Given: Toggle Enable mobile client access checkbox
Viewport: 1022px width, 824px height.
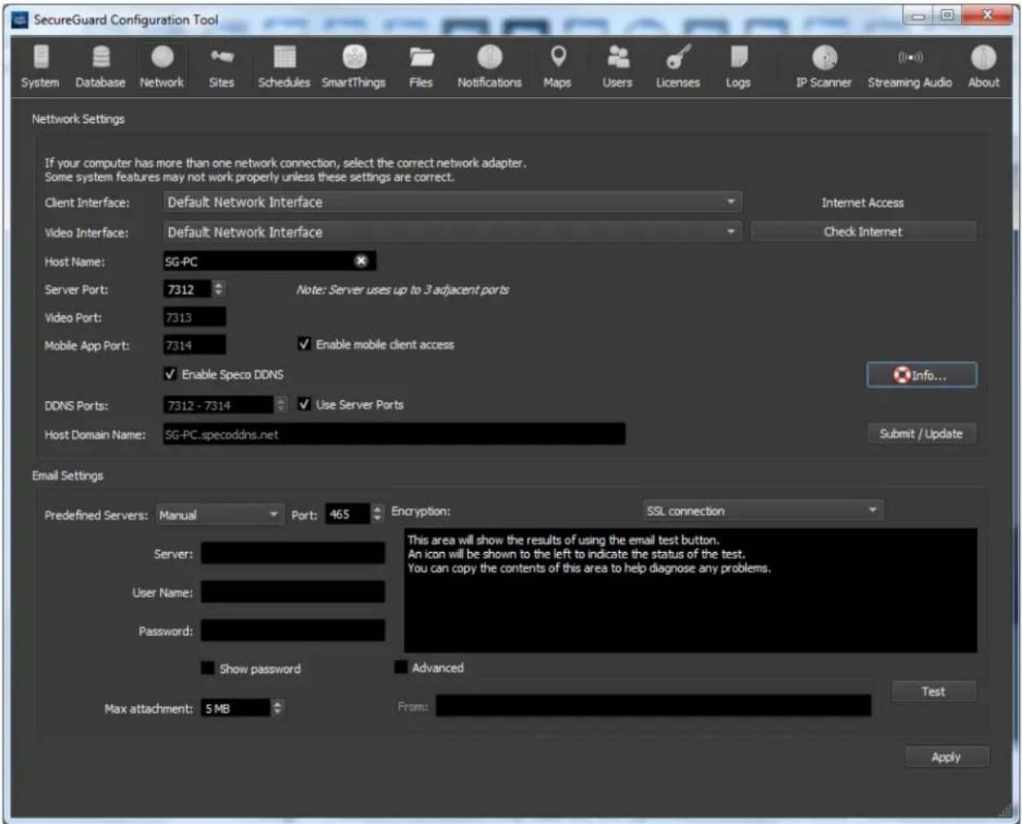Looking at the screenshot, I should (x=304, y=344).
